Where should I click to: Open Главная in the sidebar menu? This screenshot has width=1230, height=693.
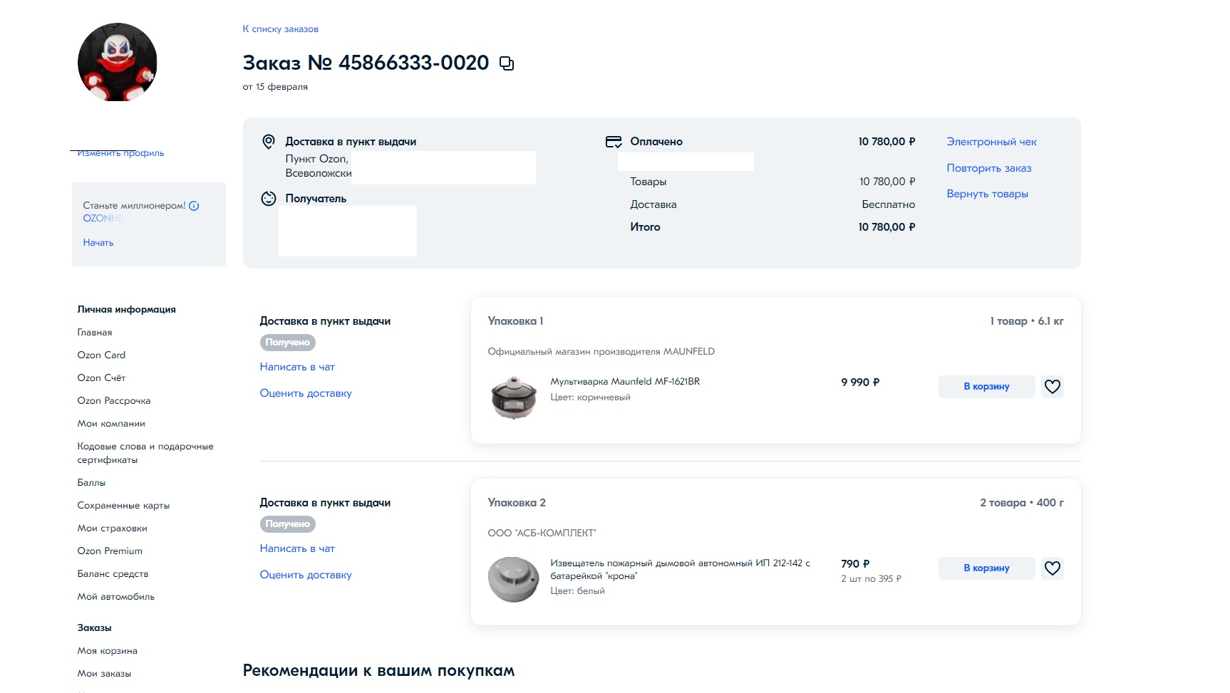tap(95, 333)
